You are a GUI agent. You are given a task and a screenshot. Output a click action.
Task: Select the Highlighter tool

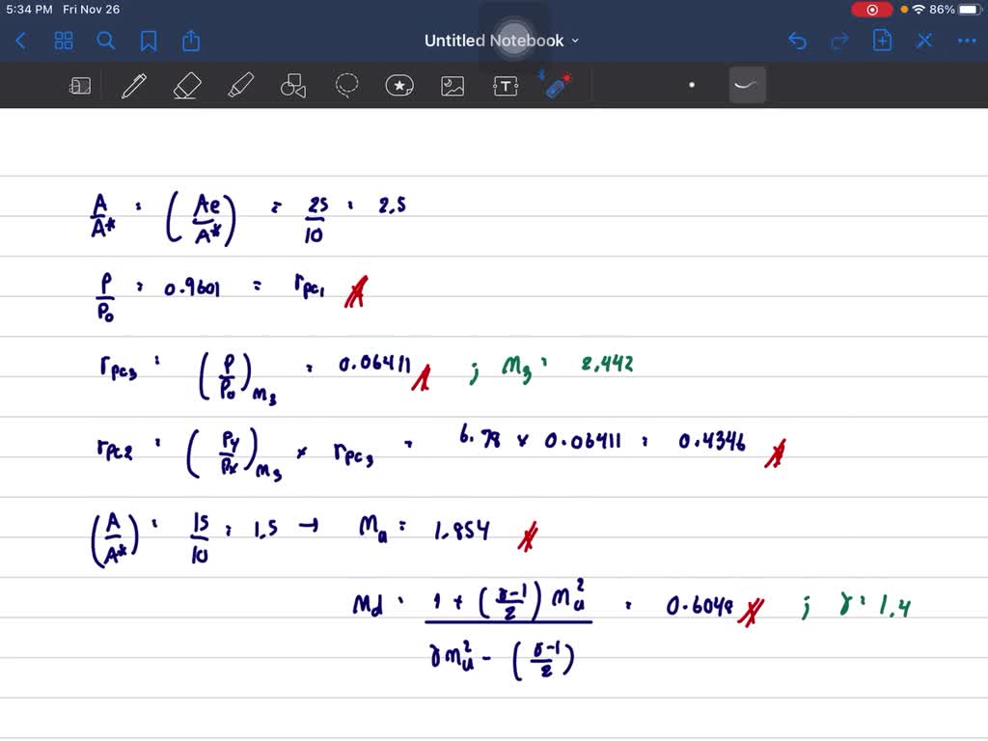coord(239,86)
